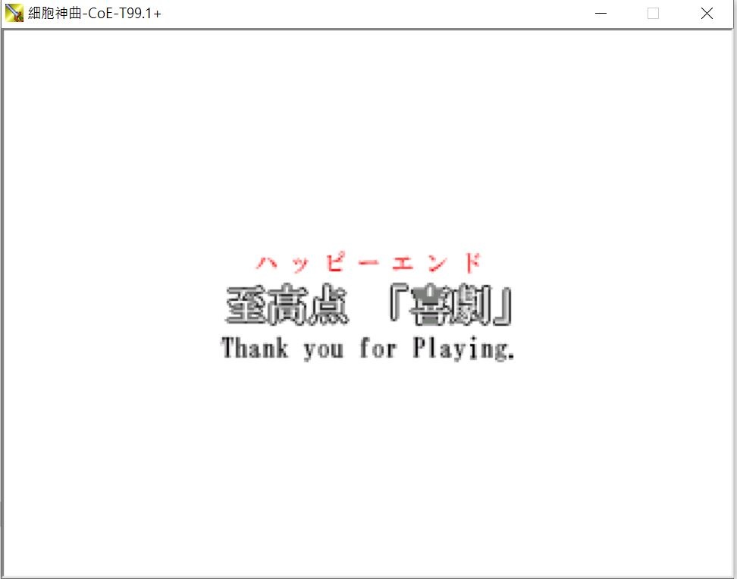Click the red ハッピーエンド text

pos(369,263)
